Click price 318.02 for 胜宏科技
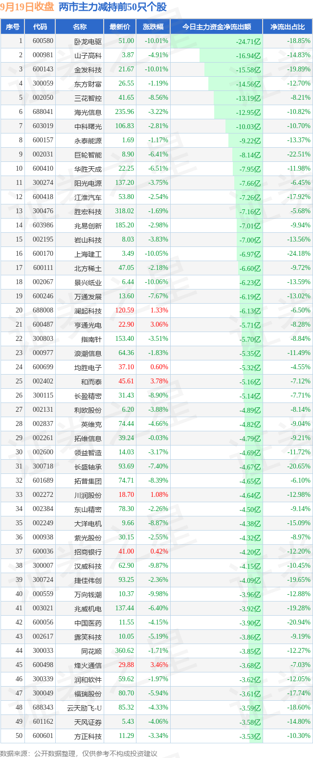Screen dimensions: 313x758 (124, 211)
